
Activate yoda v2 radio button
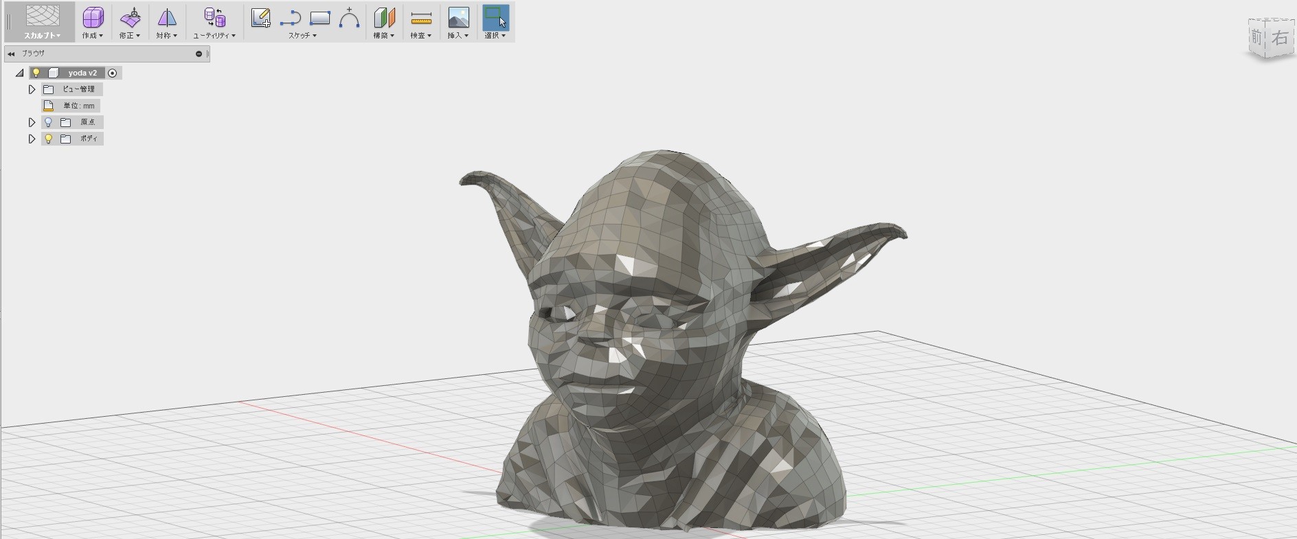coord(113,73)
